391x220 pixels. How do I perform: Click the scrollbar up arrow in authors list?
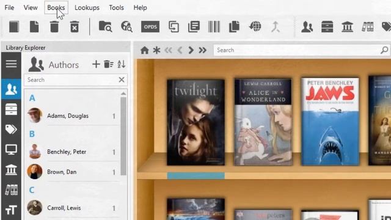123,94
